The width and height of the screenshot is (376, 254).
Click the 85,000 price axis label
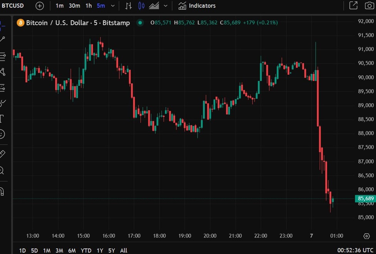coord(366,217)
